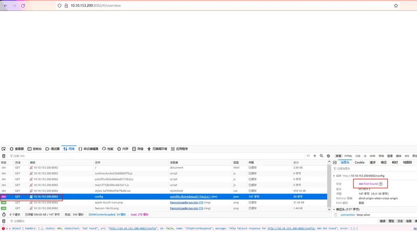Click the request list vertical scrollbar
The height and width of the screenshot is (231, 417).
tap(329, 185)
